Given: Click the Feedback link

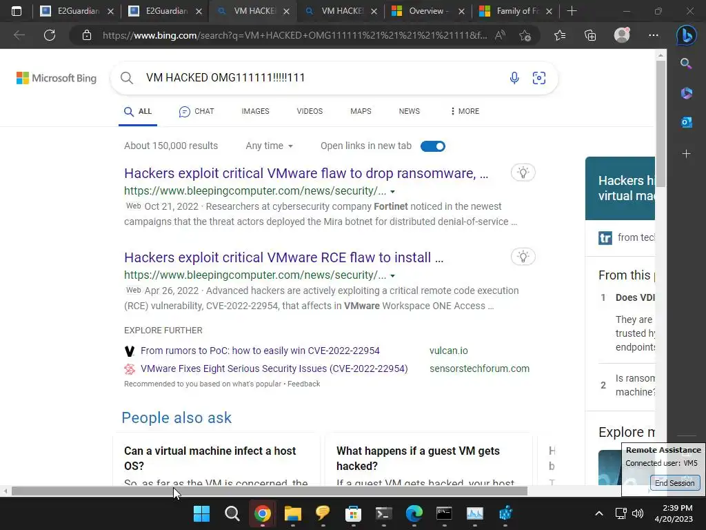Looking at the screenshot, I should [304, 384].
